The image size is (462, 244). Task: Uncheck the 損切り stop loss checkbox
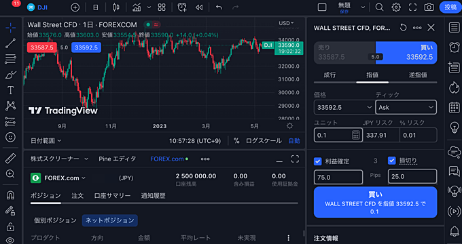click(x=391, y=161)
